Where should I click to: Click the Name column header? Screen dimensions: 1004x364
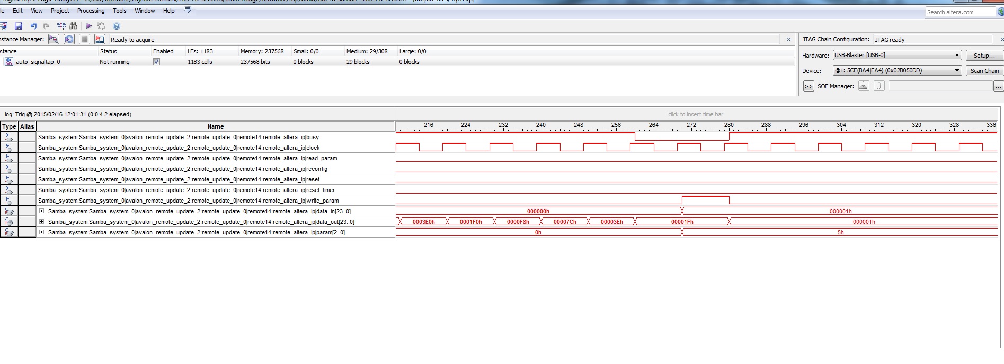pos(216,126)
